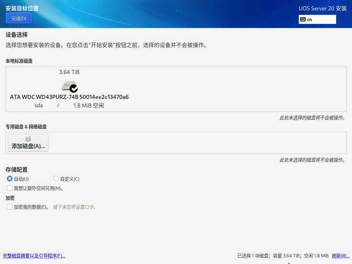Click the 1.8 MiB 空闲 free space text

tap(88, 106)
